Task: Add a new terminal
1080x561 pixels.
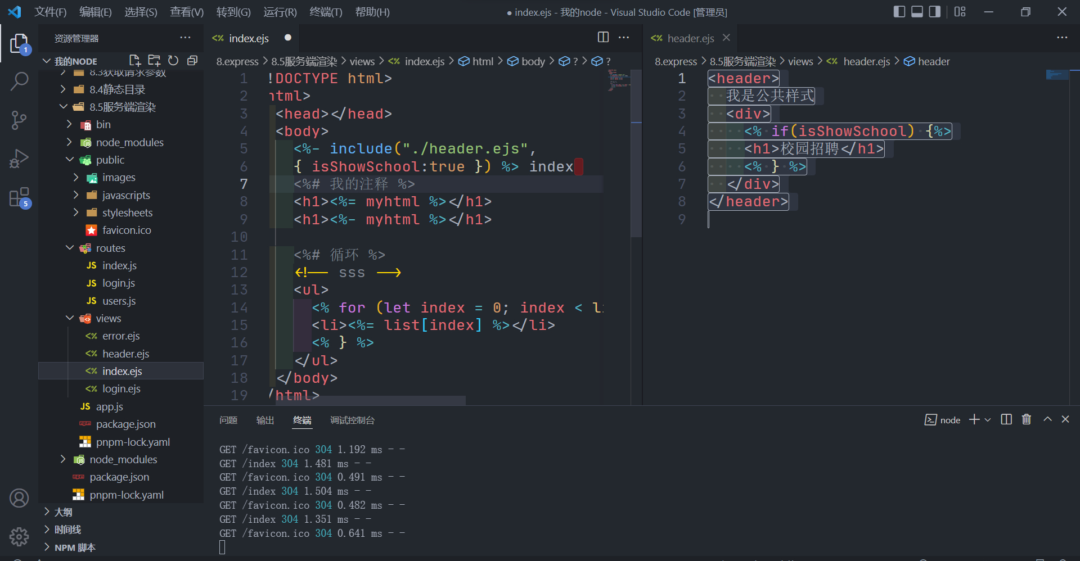Action: coord(974,419)
